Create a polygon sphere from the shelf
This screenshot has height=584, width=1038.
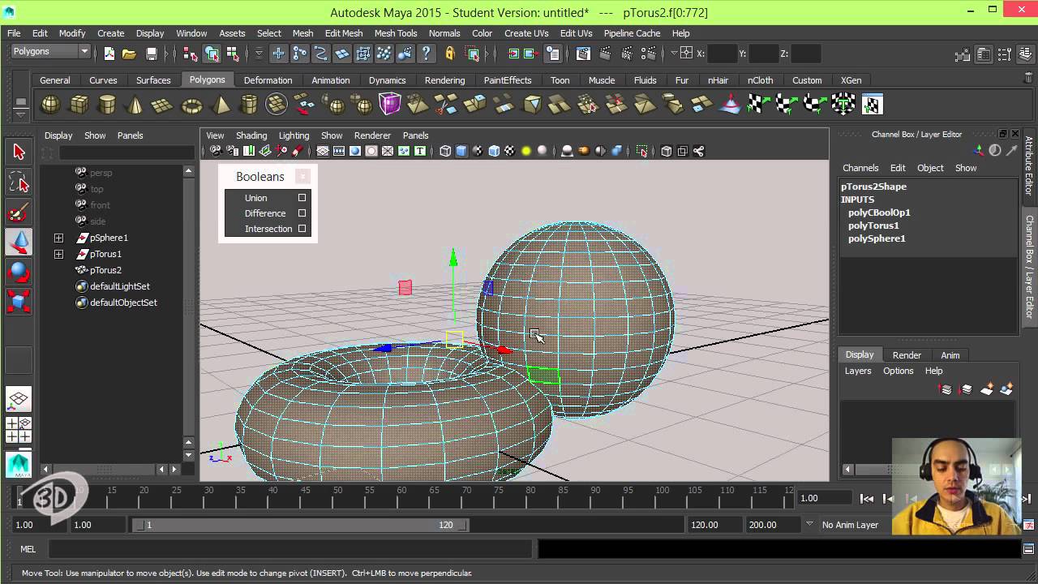(x=51, y=105)
